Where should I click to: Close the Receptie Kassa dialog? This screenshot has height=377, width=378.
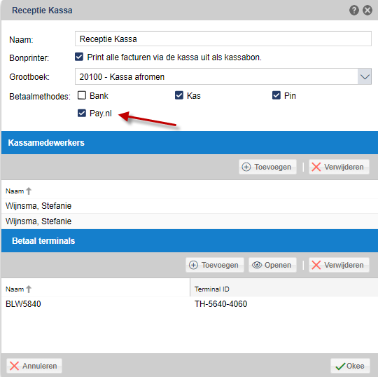coord(367,11)
